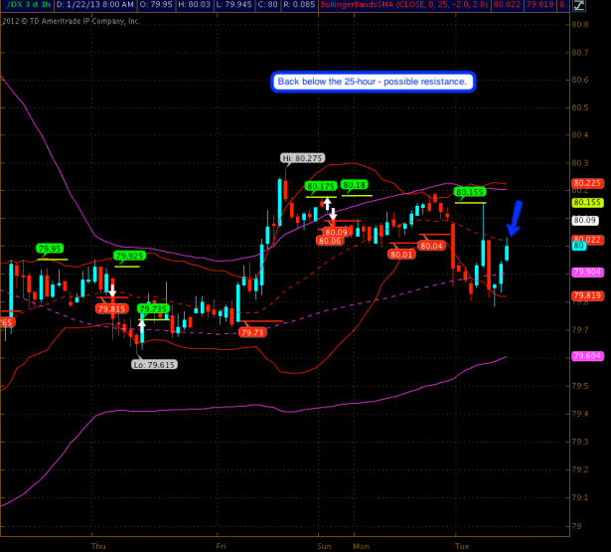Click the green 79.925 price bubble

point(129,256)
